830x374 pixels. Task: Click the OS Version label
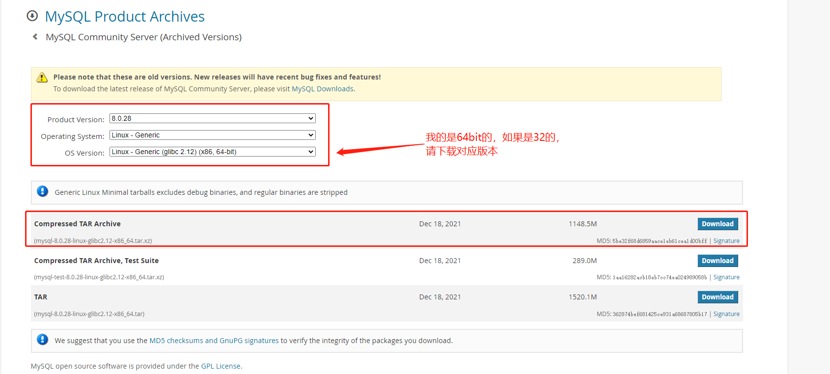(x=84, y=153)
